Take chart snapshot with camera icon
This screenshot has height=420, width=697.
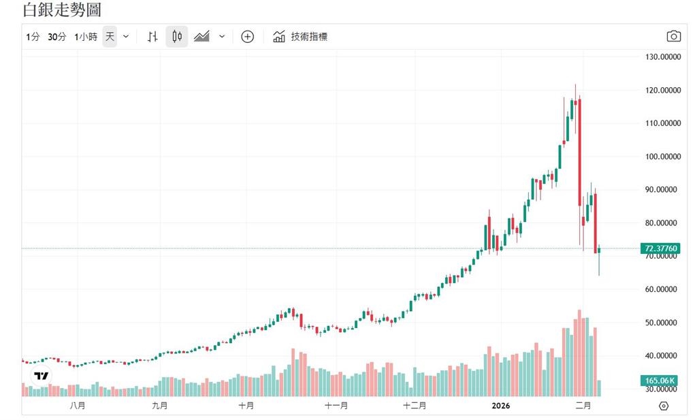pyautogui.click(x=672, y=36)
